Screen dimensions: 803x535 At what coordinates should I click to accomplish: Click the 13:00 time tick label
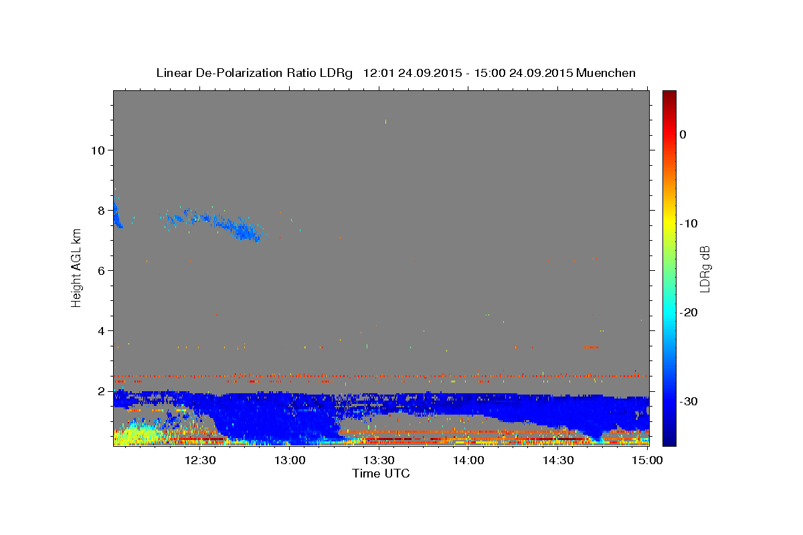pos(290,460)
